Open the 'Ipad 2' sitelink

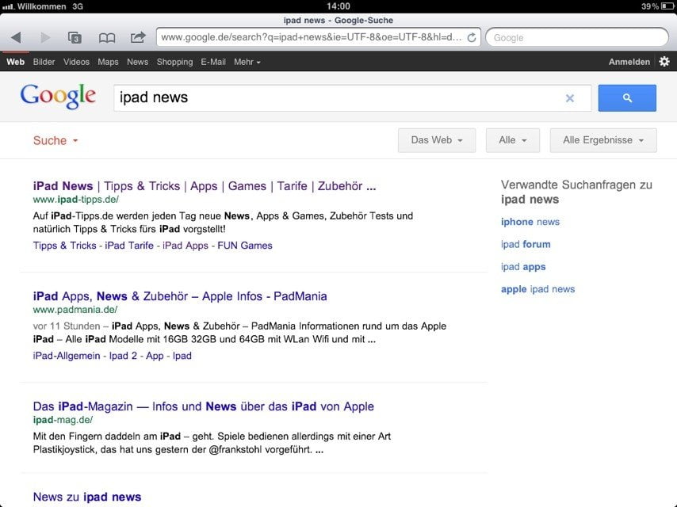123,356
